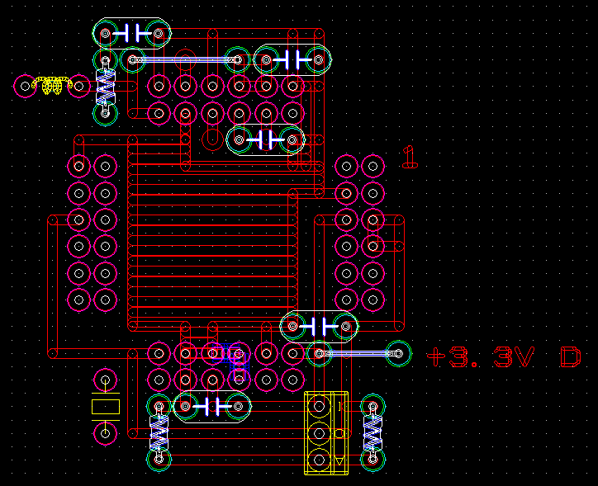Click the crystal's lower magenta pad
Screen dimensions: 598x486
105,433
